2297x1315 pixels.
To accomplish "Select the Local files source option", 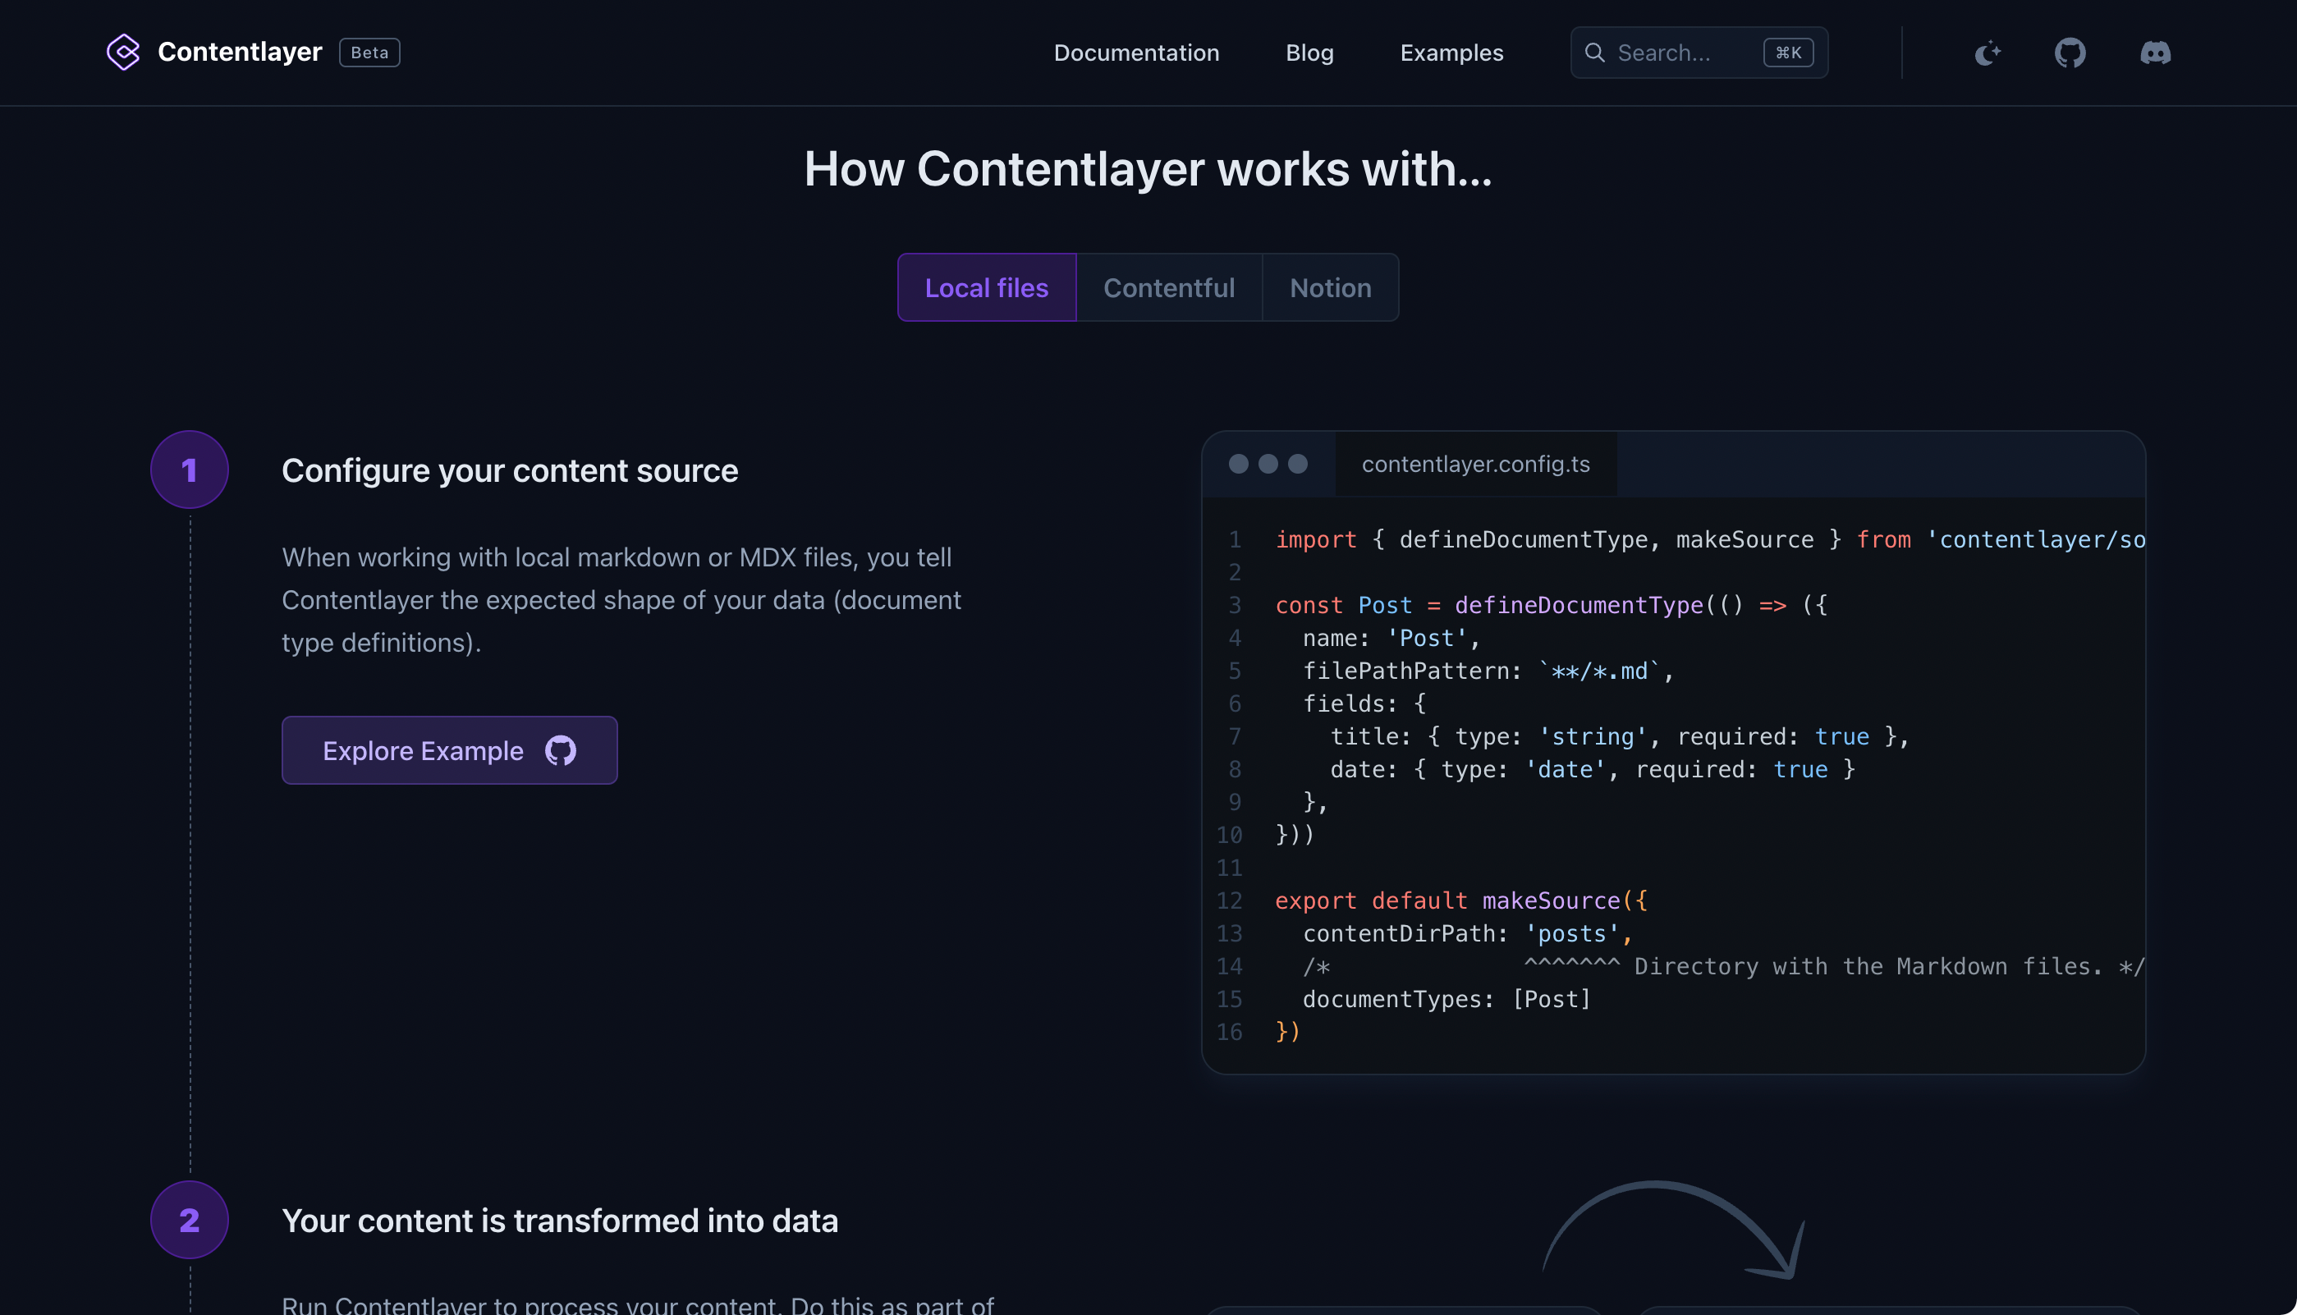I will pos(987,287).
